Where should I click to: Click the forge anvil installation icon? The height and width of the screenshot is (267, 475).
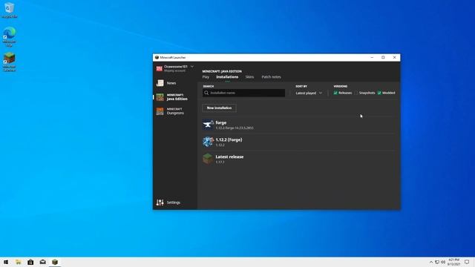[x=208, y=125]
